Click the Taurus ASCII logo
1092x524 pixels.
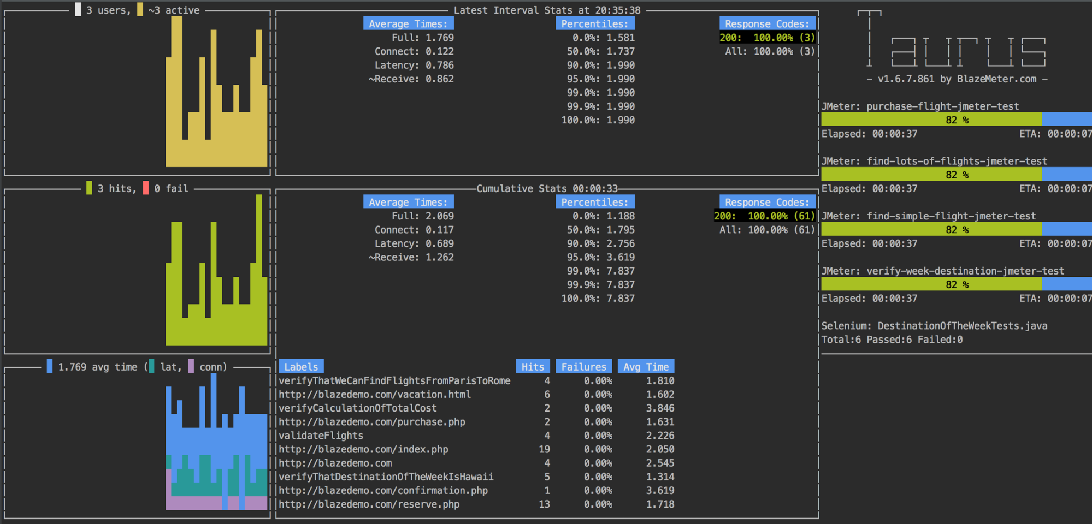(x=952, y=39)
